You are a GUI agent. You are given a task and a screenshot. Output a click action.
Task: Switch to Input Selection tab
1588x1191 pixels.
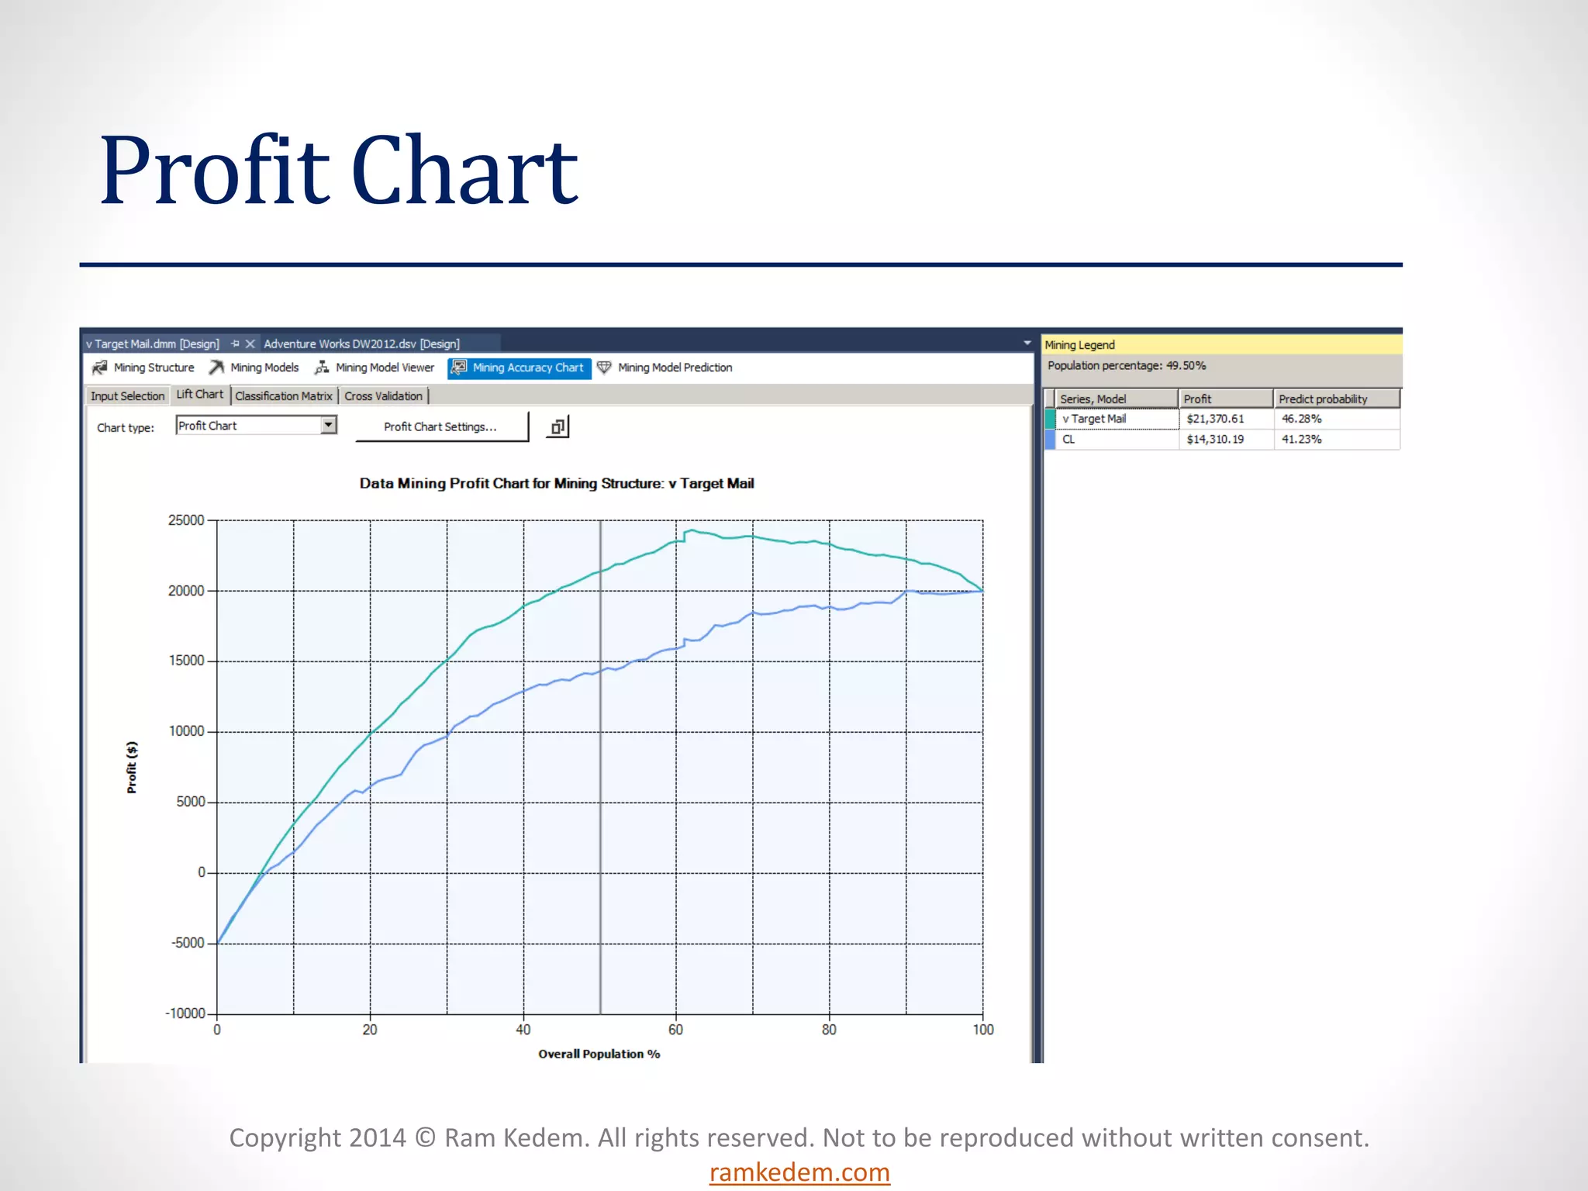[127, 396]
